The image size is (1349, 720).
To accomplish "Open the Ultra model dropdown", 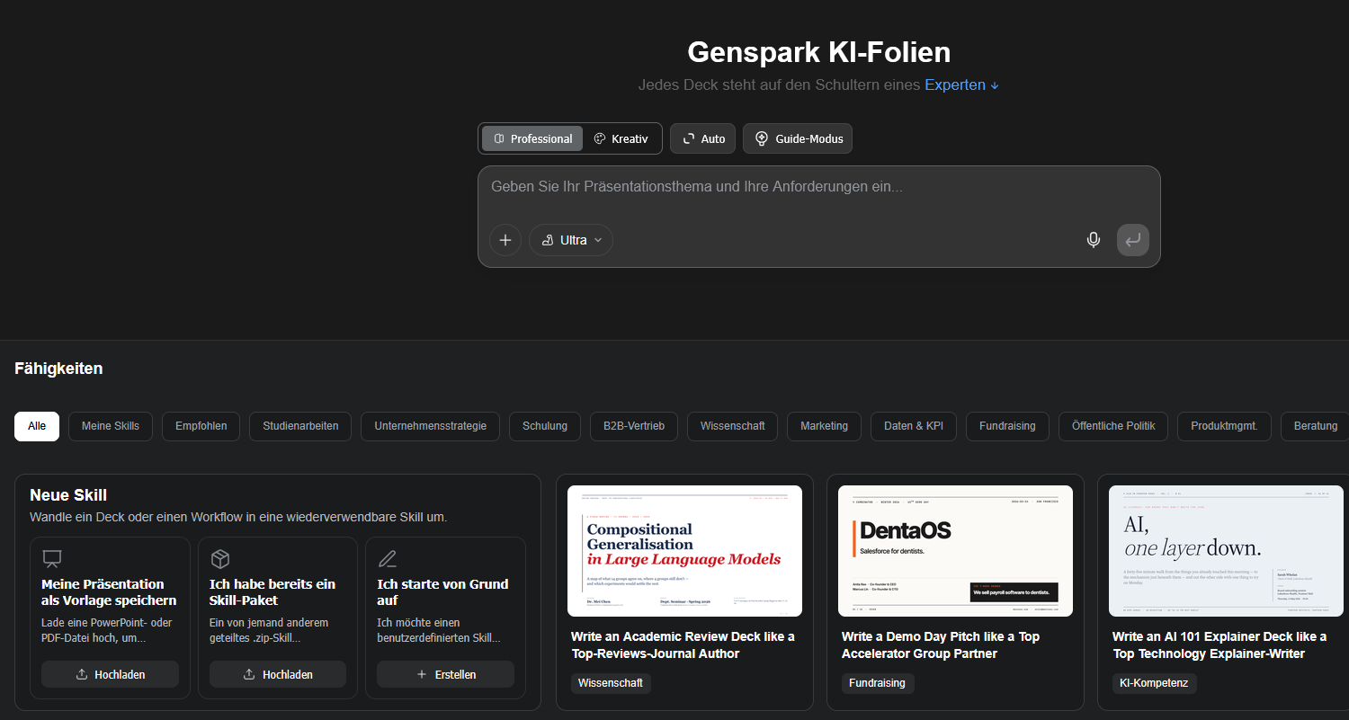I will pyautogui.click(x=571, y=240).
